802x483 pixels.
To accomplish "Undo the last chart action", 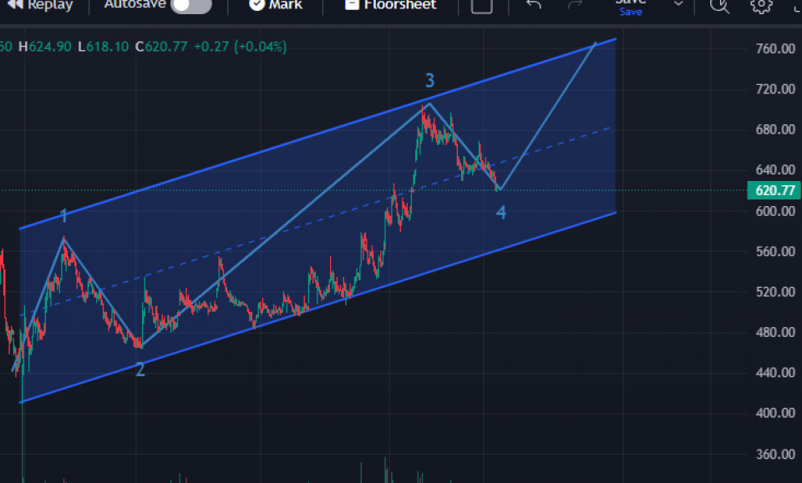I will click(535, 5).
